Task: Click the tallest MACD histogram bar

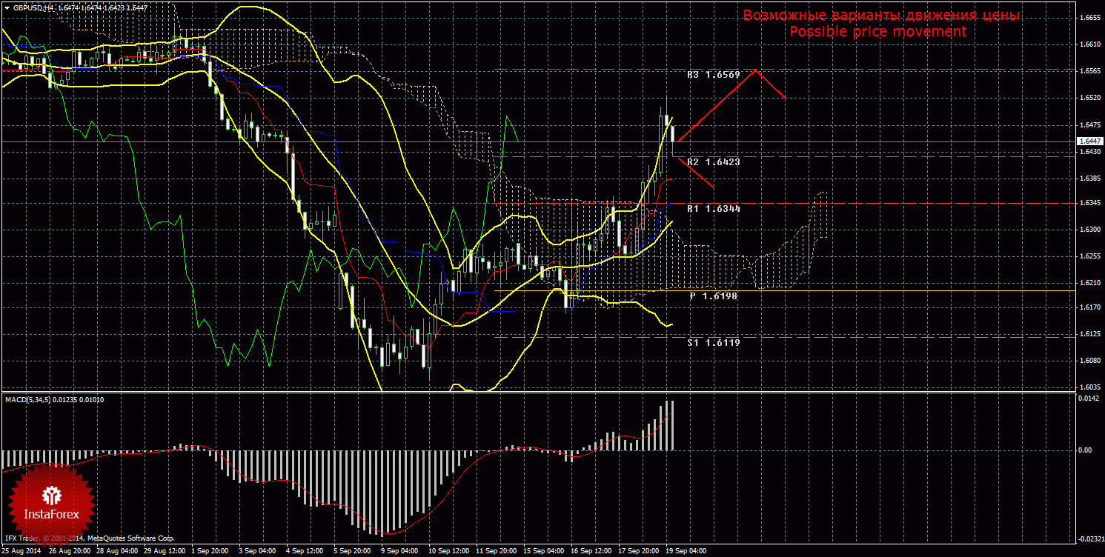Action: (671, 425)
